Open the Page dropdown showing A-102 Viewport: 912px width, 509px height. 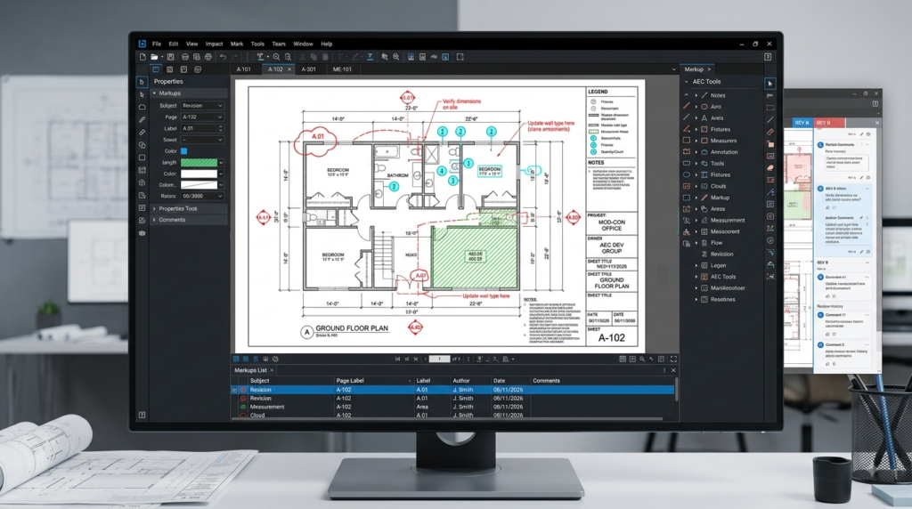click(202, 117)
